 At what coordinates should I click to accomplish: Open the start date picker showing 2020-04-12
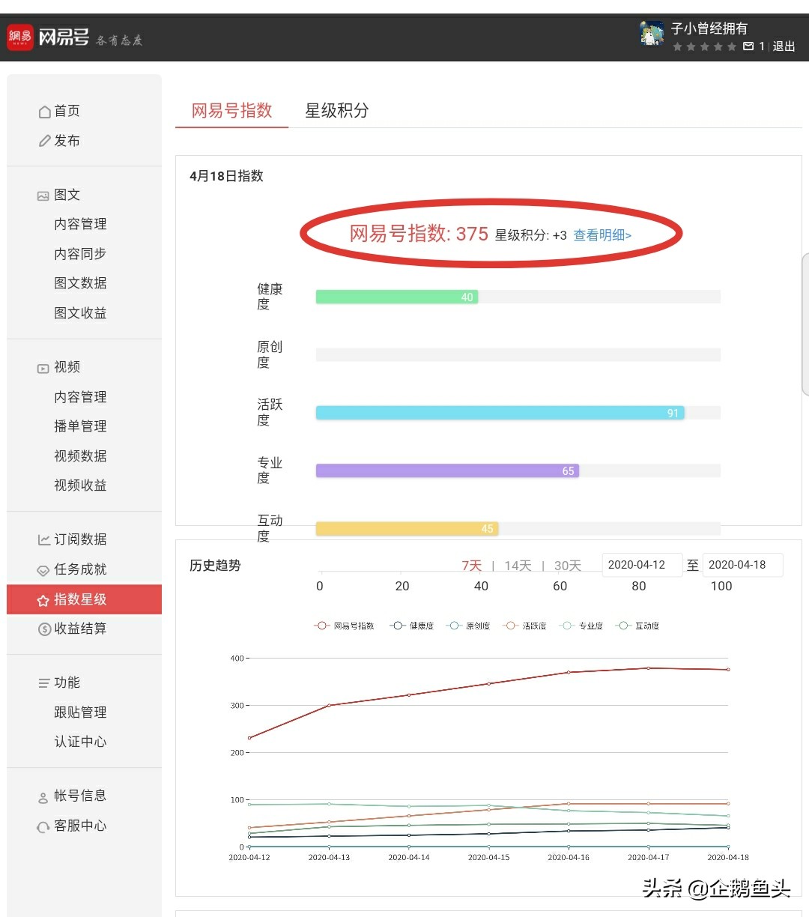point(641,564)
